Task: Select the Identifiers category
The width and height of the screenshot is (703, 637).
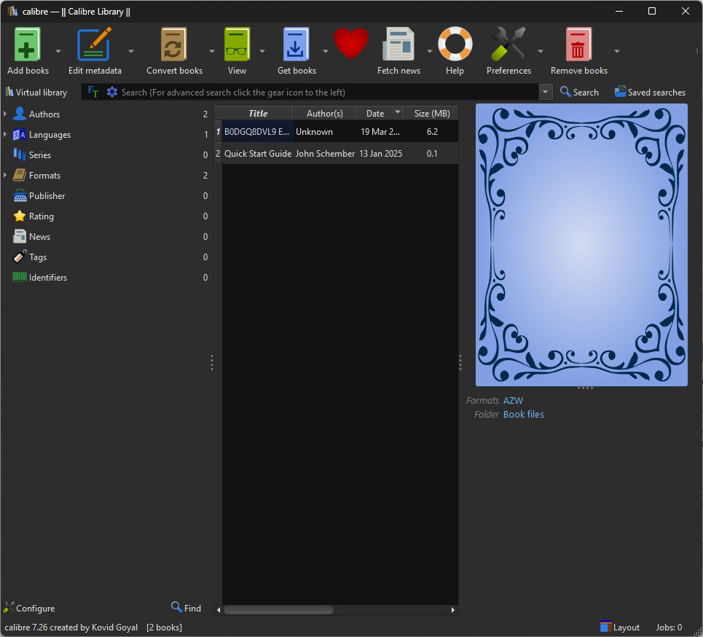Action: click(47, 277)
